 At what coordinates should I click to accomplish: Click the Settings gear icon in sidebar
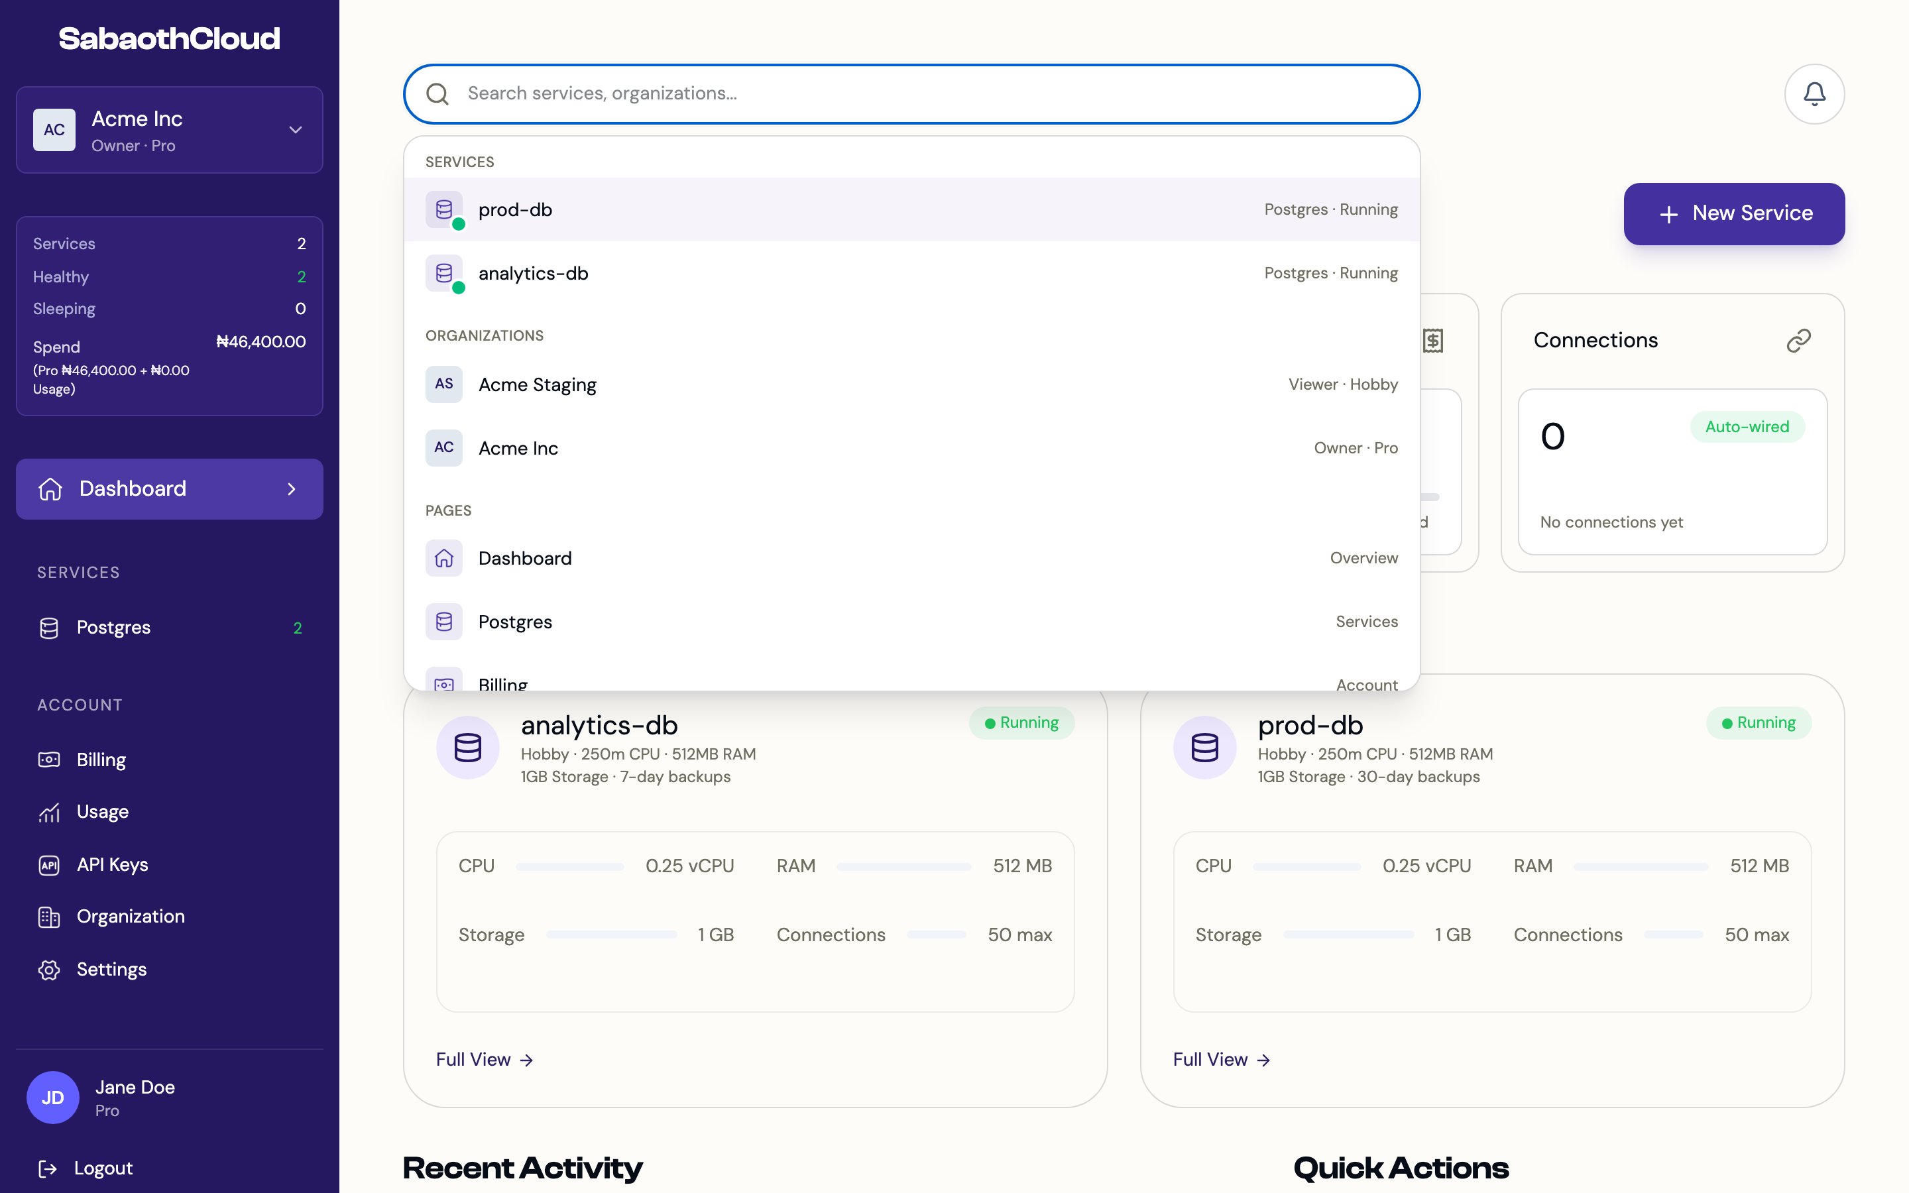(x=49, y=970)
